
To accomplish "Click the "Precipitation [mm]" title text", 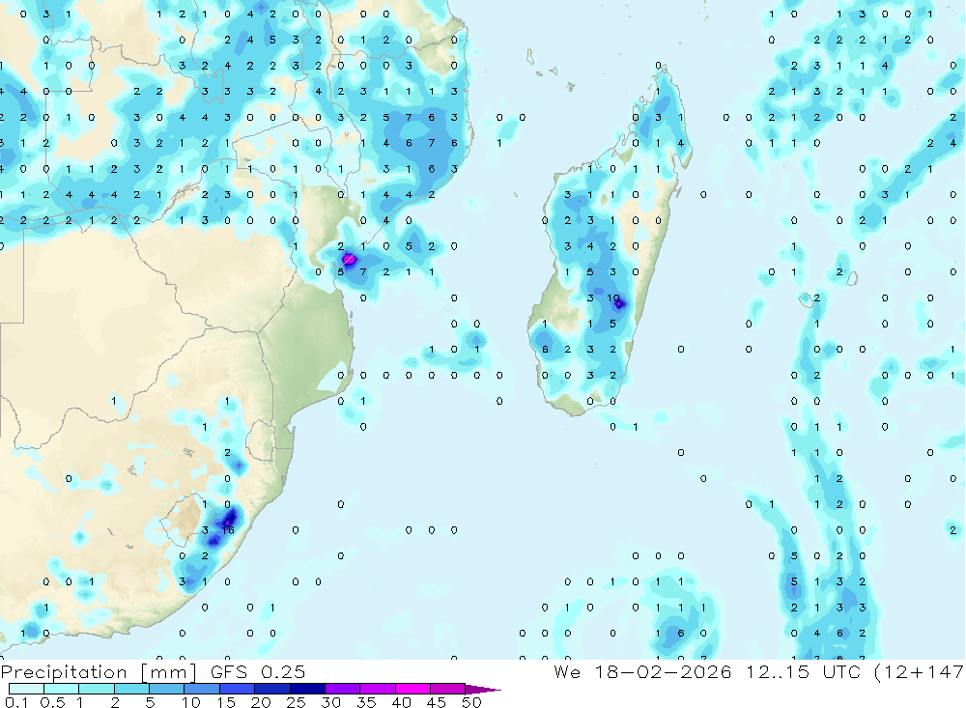I will (99, 672).
